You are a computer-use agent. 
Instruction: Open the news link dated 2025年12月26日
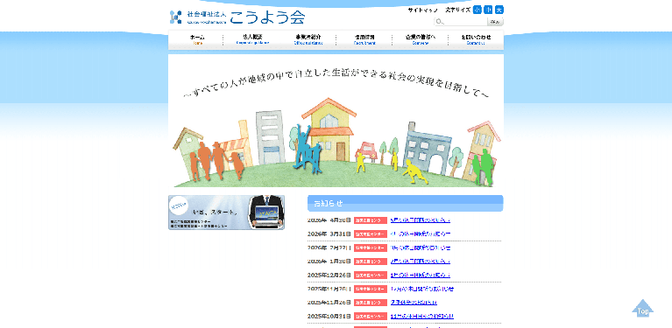pyautogui.click(x=421, y=275)
